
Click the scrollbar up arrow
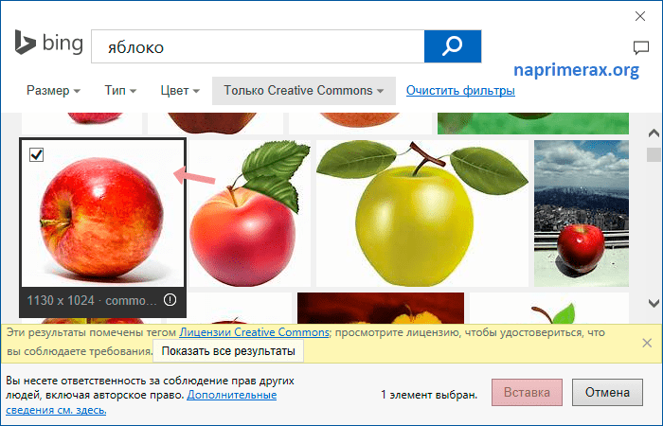(654, 133)
